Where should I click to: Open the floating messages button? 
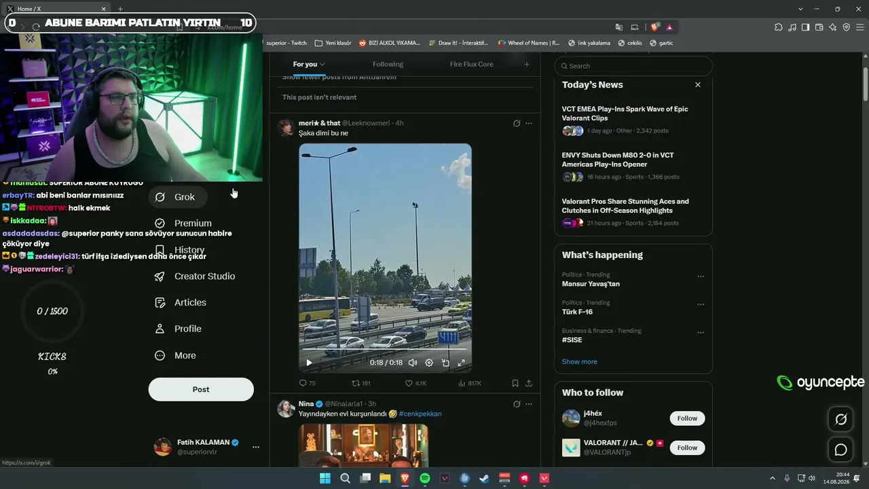click(x=840, y=450)
